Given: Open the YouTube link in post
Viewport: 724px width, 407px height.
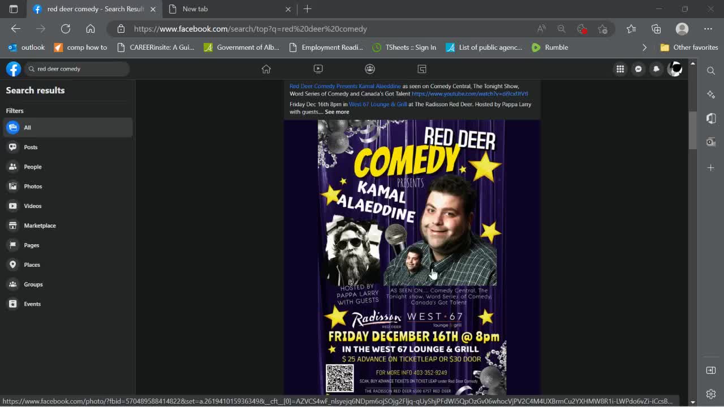Looking at the screenshot, I should pos(469,94).
